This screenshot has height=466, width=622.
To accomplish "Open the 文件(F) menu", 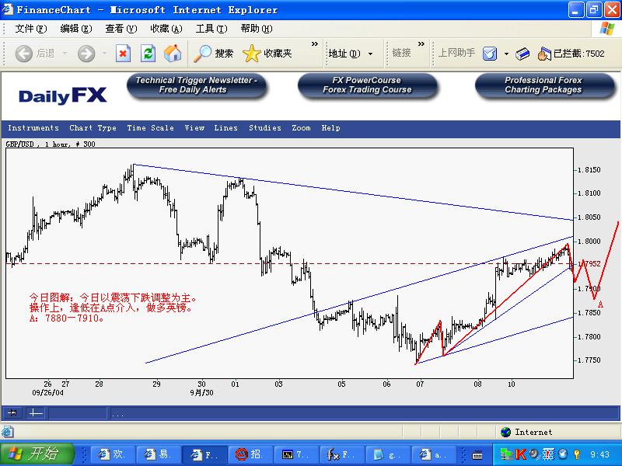I will point(30,29).
